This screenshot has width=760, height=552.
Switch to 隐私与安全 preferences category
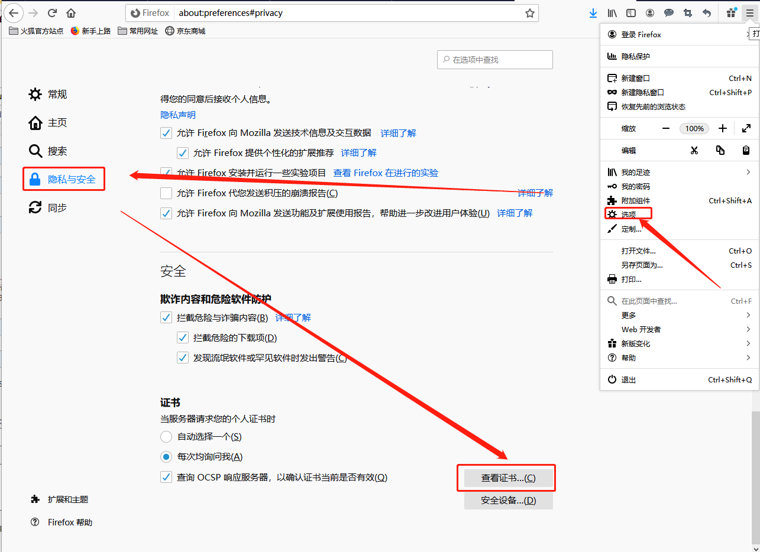[63, 179]
